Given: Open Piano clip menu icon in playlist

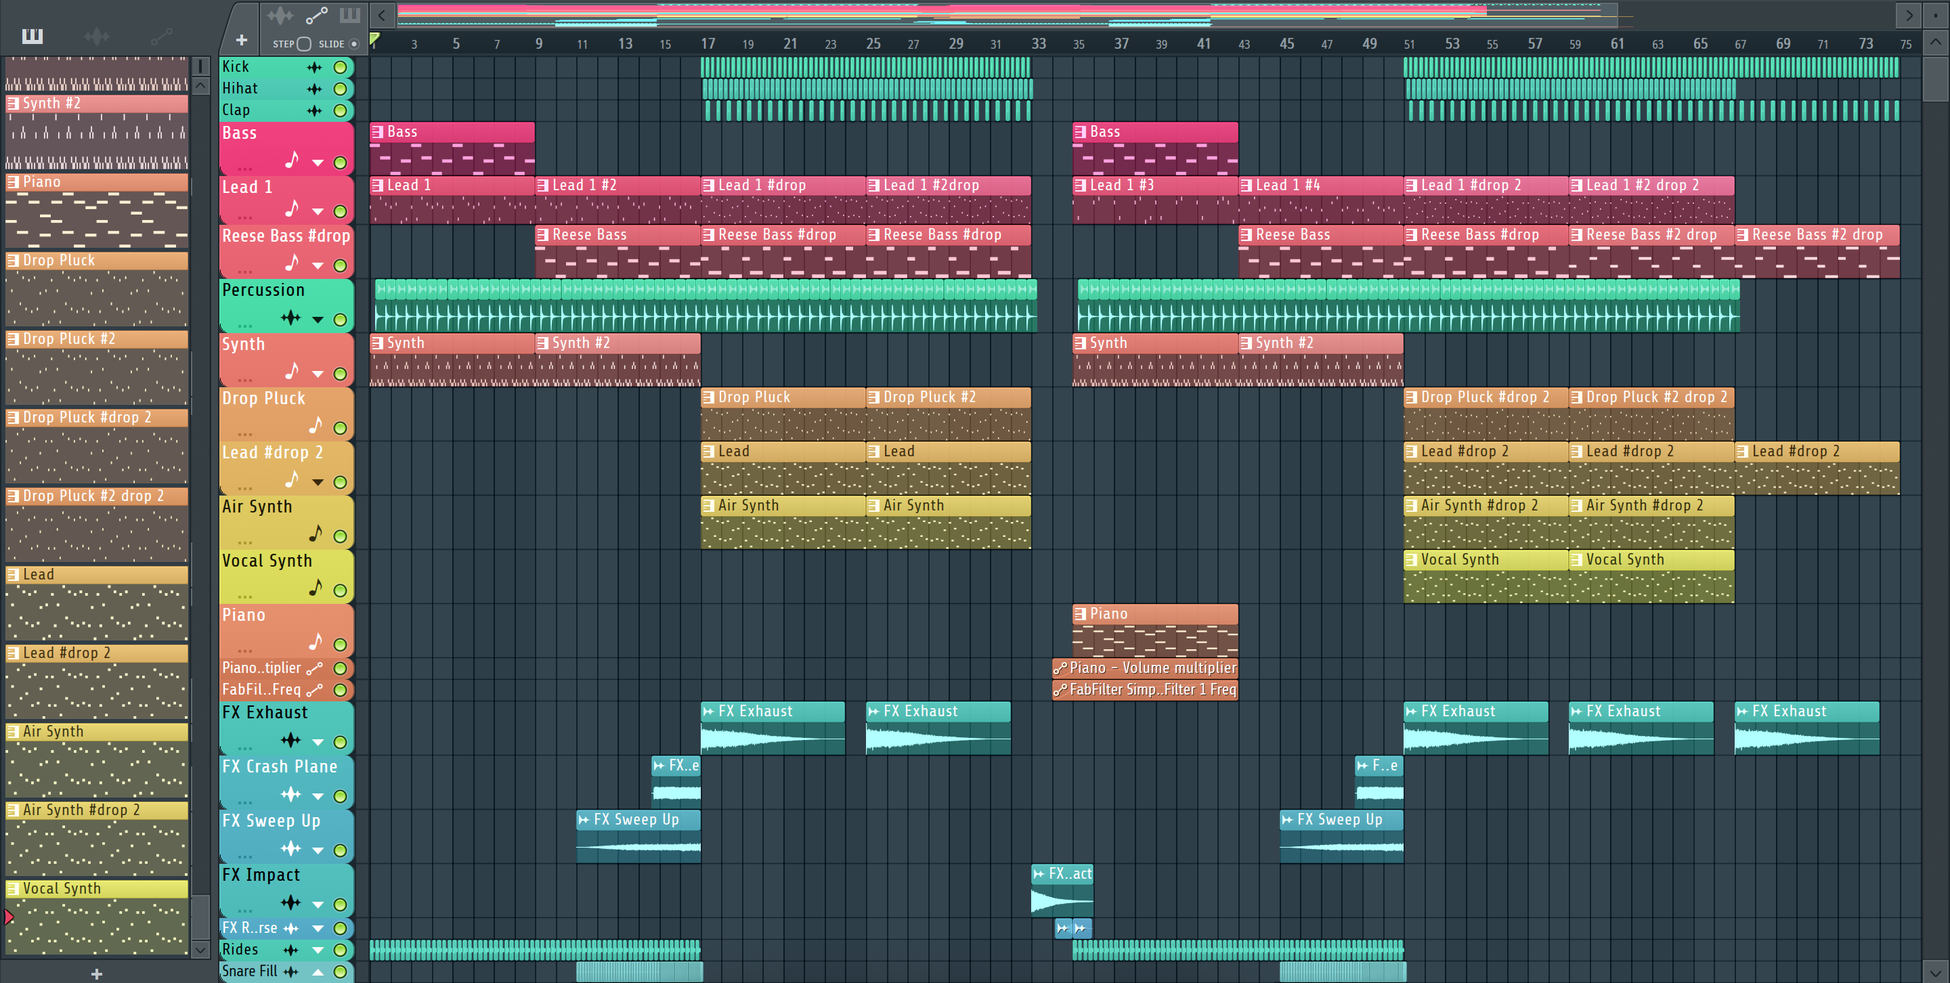Looking at the screenshot, I should tap(1080, 615).
